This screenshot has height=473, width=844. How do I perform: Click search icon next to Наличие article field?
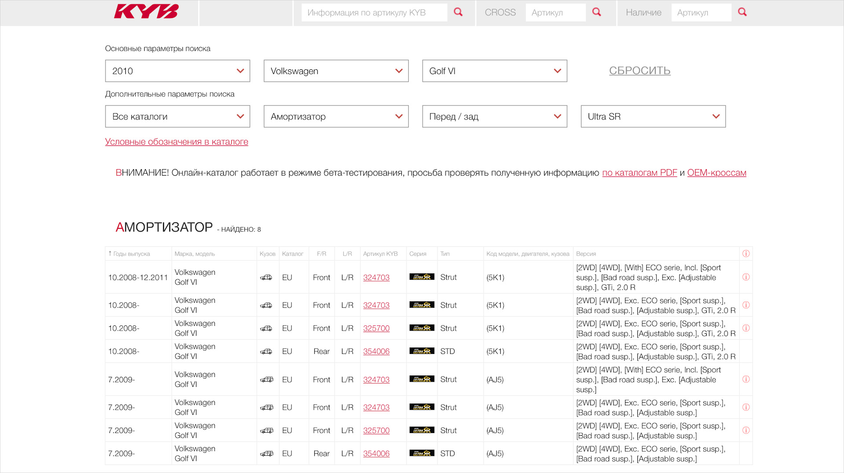pos(742,12)
